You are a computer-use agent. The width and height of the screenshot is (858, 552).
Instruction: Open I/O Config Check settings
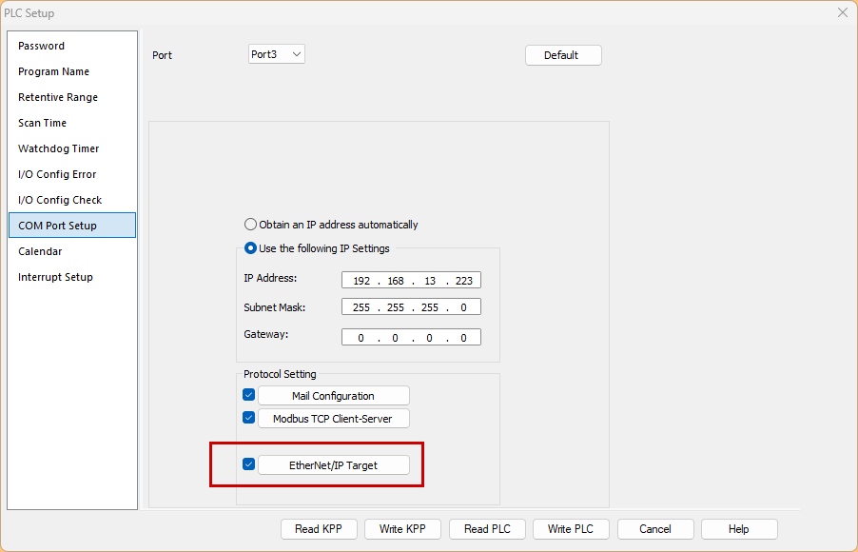pyautogui.click(x=72, y=201)
